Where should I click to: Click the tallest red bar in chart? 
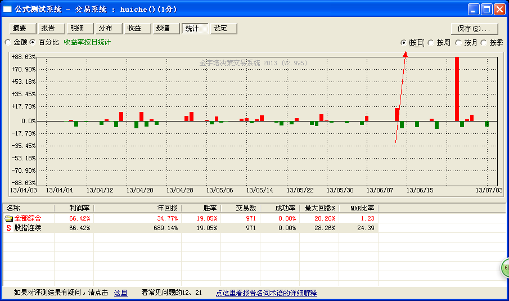(x=457, y=88)
